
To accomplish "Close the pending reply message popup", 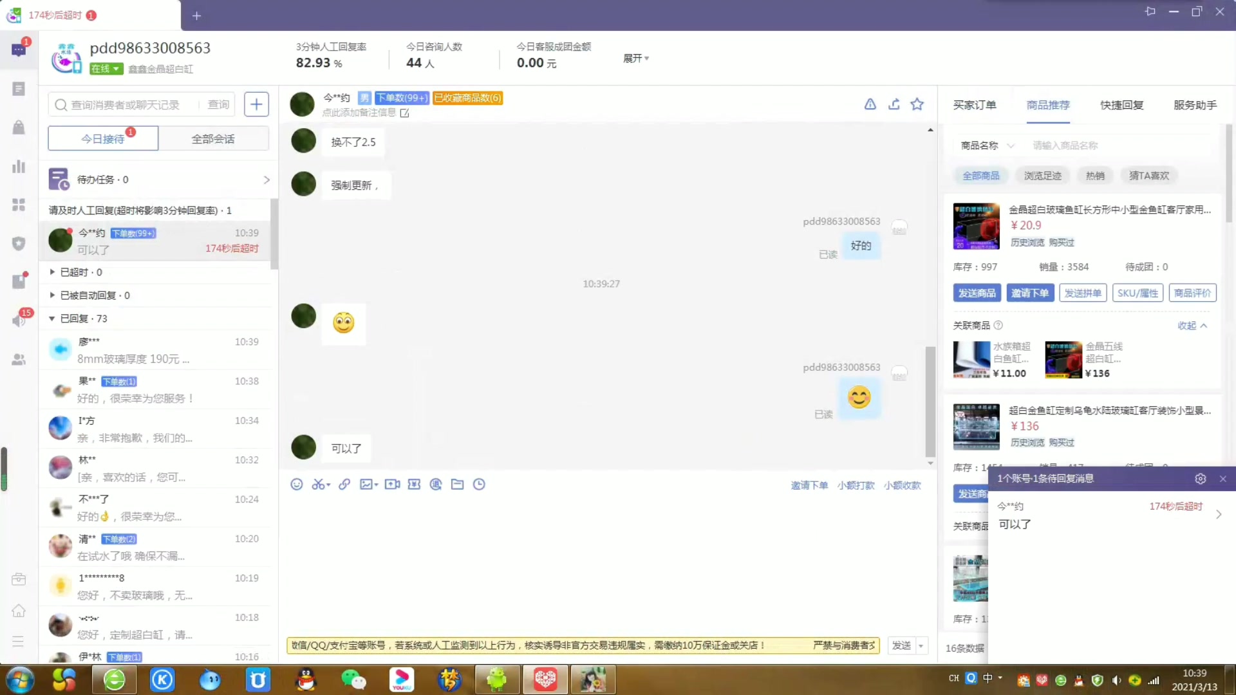I will (1222, 479).
